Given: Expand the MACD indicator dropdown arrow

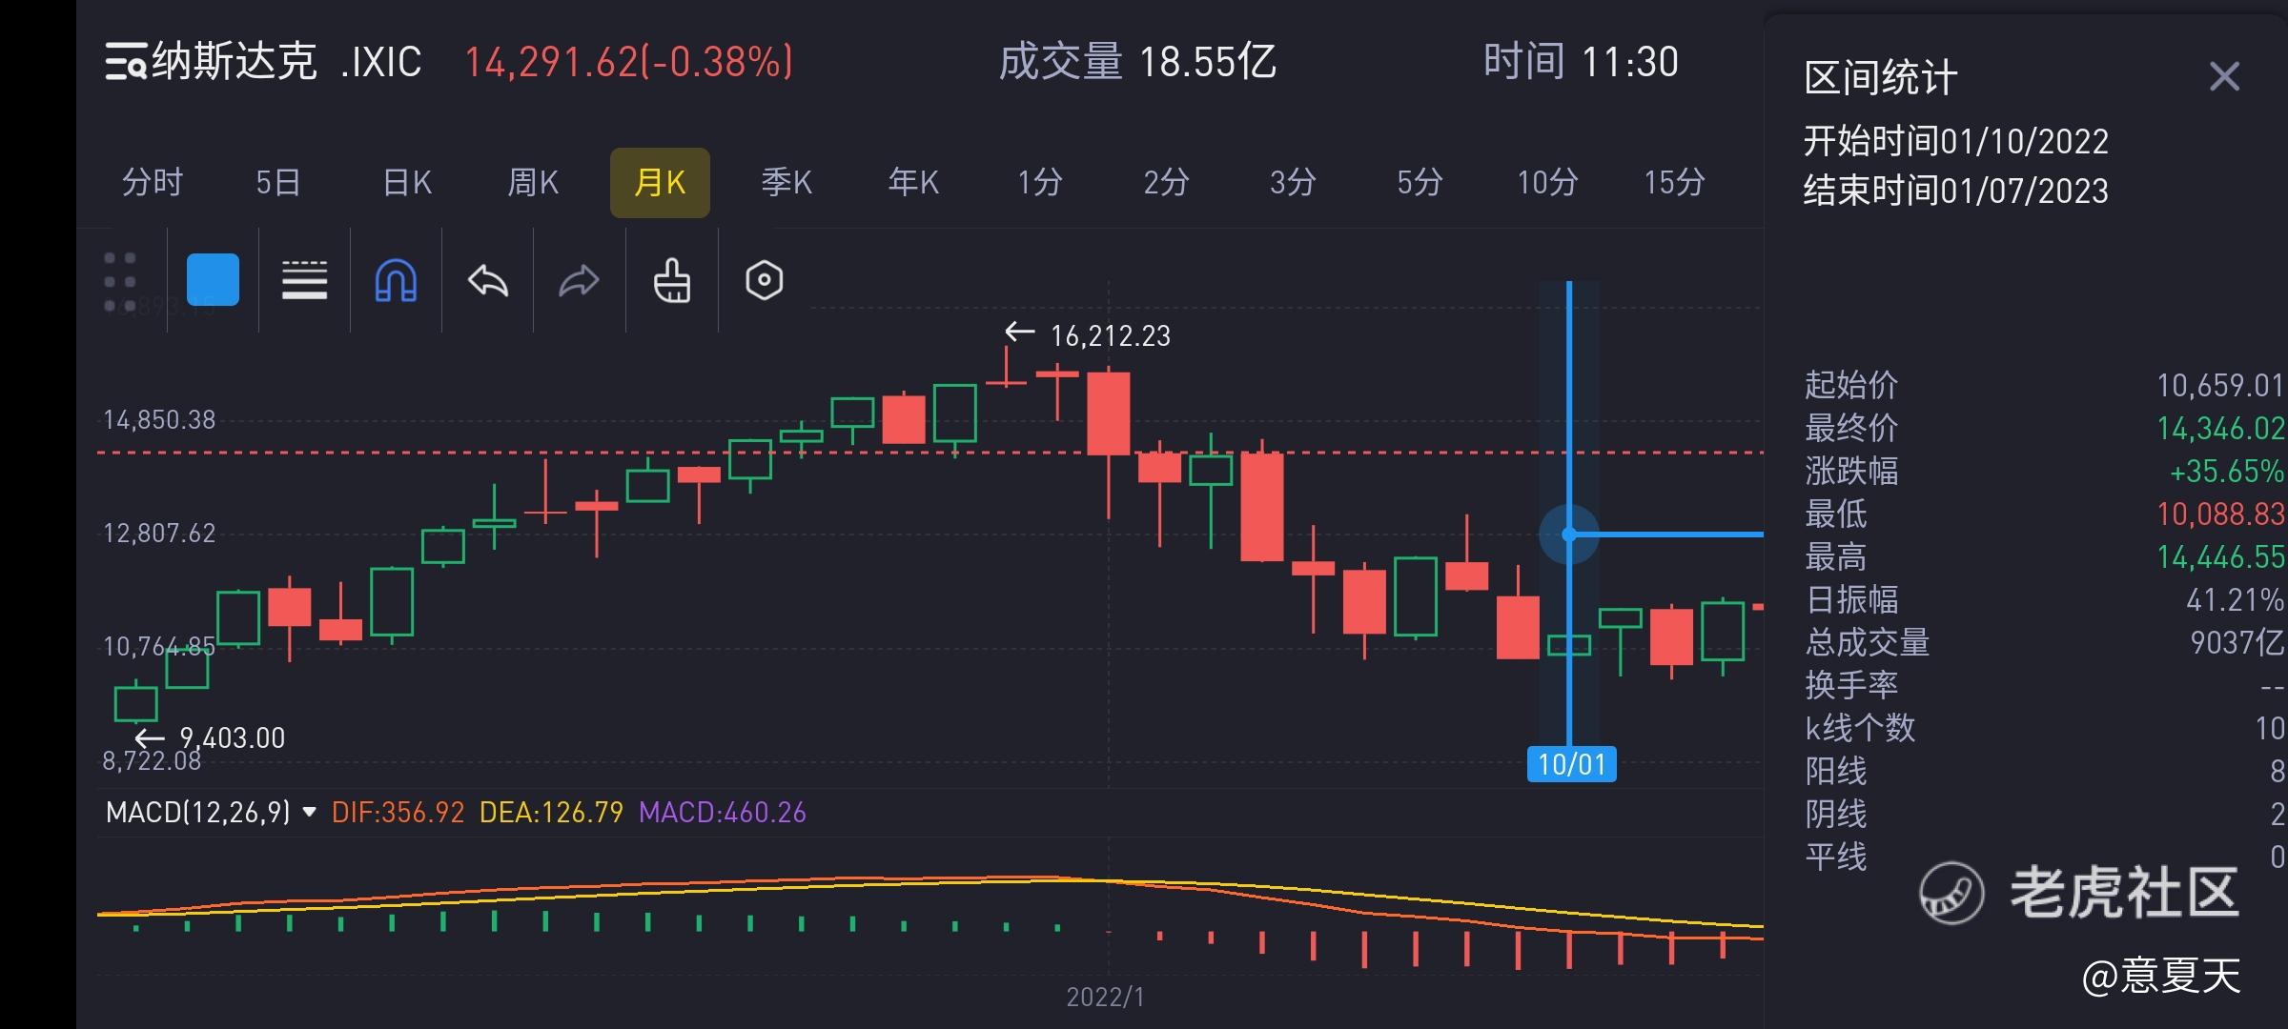Looking at the screenshot, I should 309,812.
